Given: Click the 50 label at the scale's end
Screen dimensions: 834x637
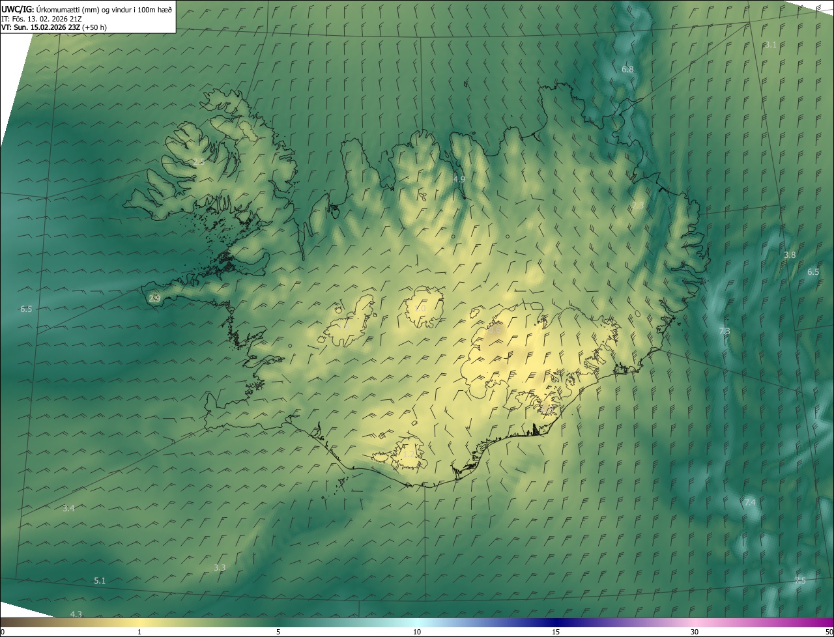Looking at the screenshot, I should point(828,632).
